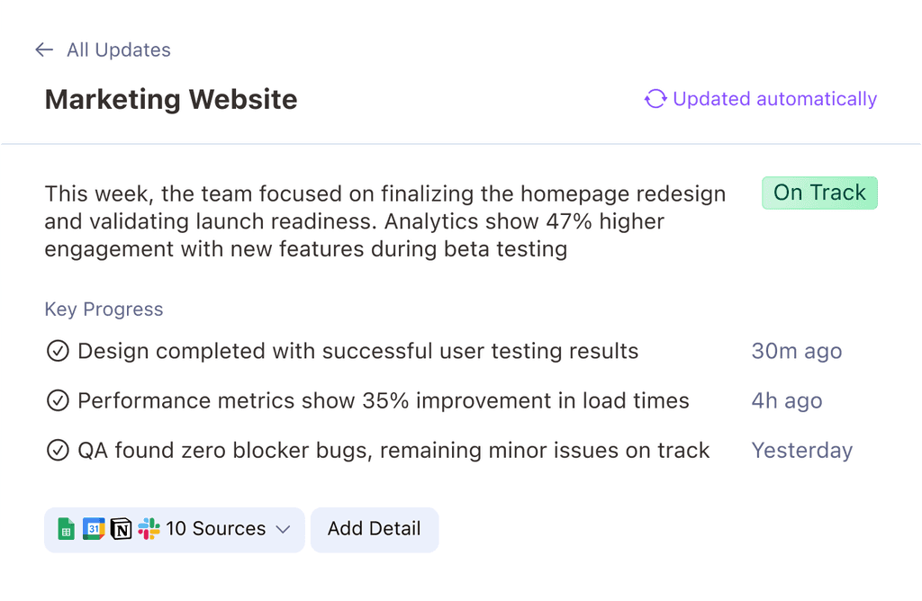Toggle the checkmark on the QA progress item
Viewport: 922px width, 601px height.
[x=56, y=450]
